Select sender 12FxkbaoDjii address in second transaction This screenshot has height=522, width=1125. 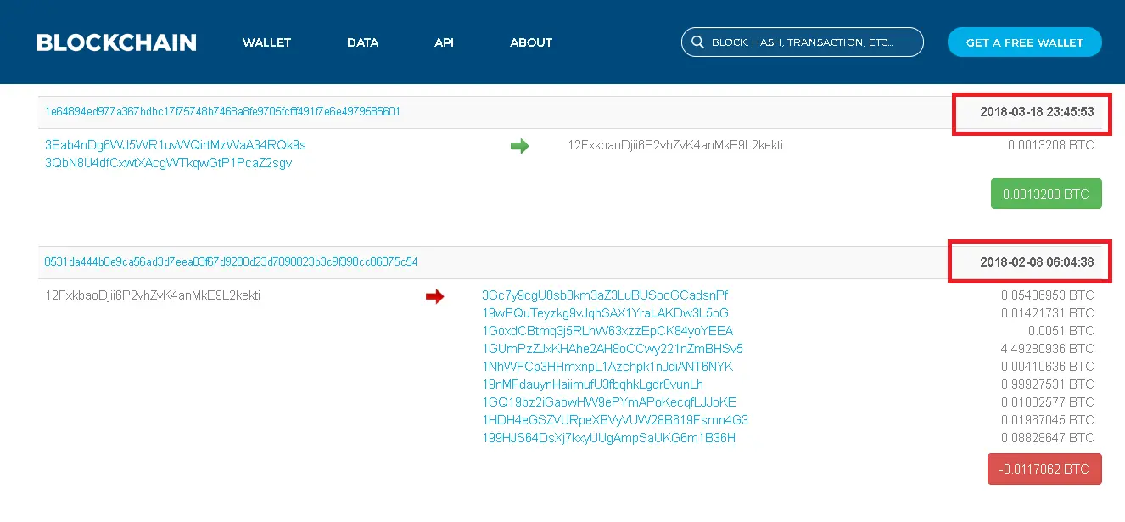[153, 295]
